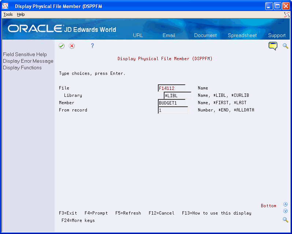The width and height of the screenshot is (292, 234).
Task: Click the F24=More keys function key
Action: click(78, 220)
